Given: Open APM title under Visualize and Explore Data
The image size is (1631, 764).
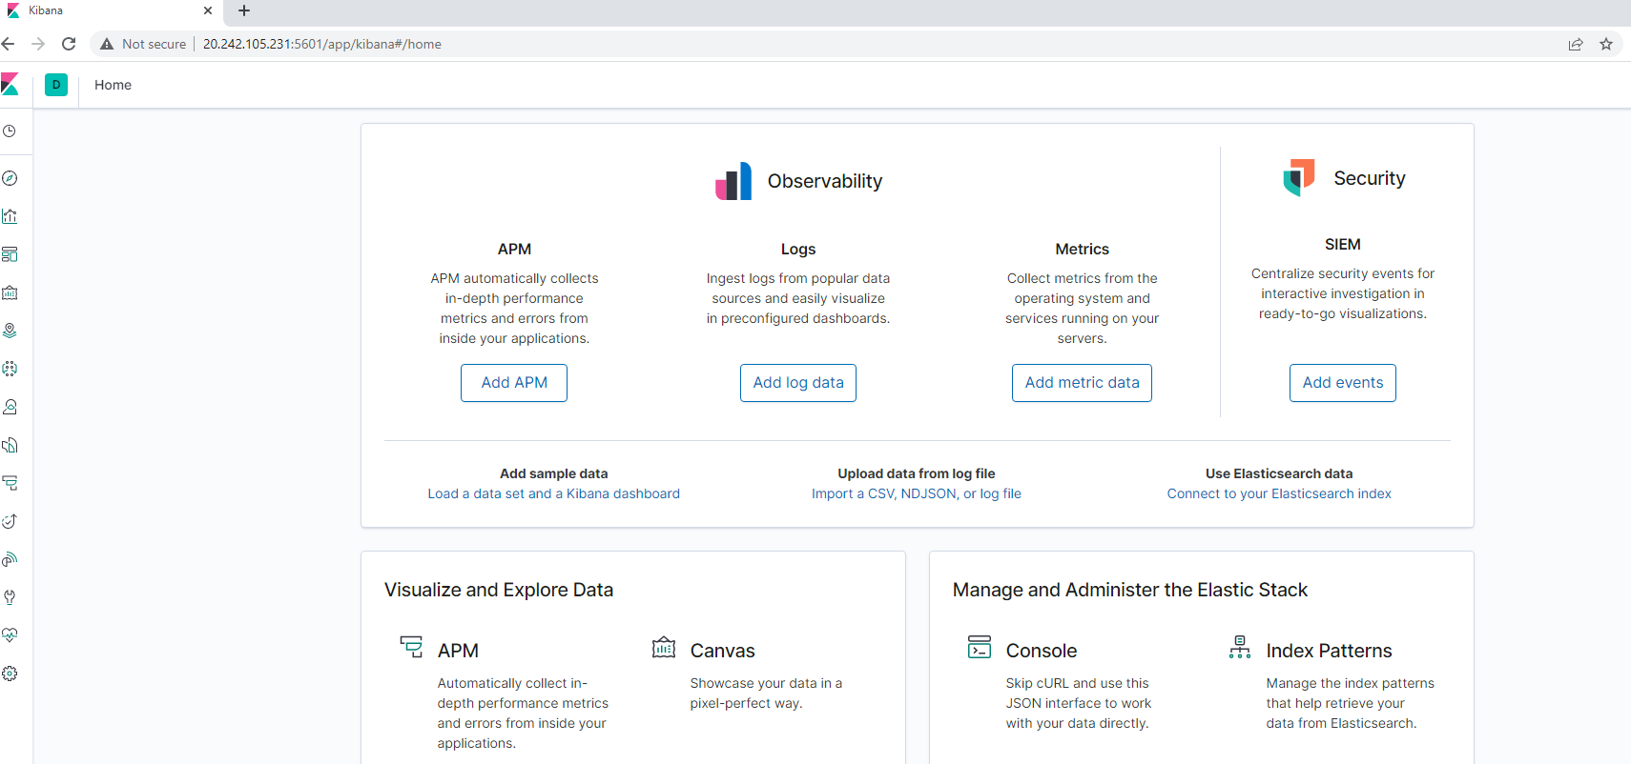Looking at the screenshot, I should click(458, 651).
